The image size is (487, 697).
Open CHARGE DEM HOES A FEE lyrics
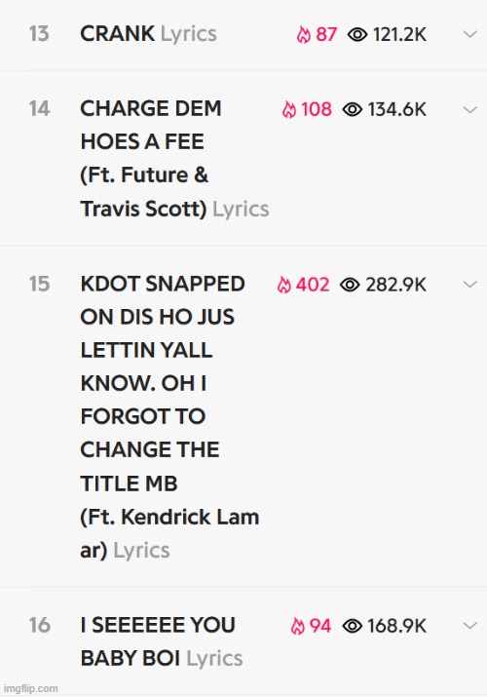click(x=174, y=159)
